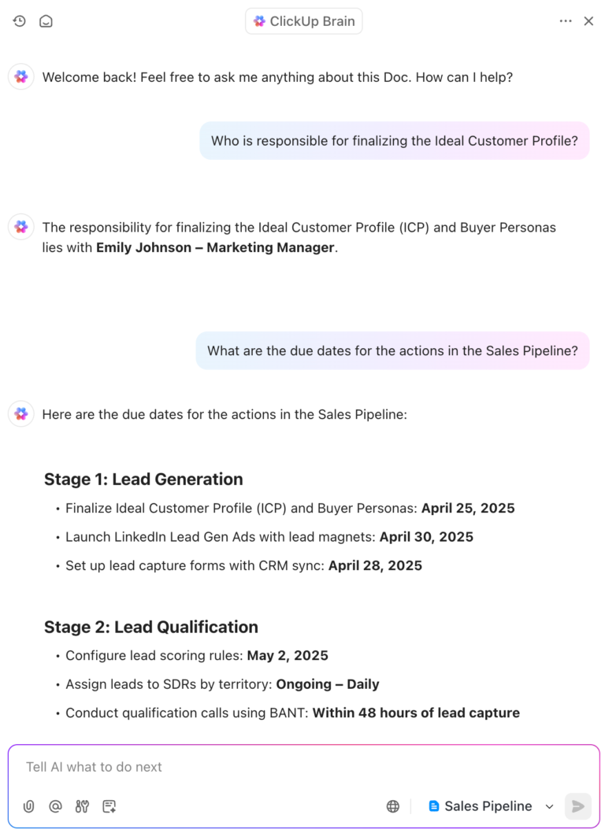This screenshot has width=605, height=837.
Task: Click the Tell AI input field
Action: [x=236, y=766]
